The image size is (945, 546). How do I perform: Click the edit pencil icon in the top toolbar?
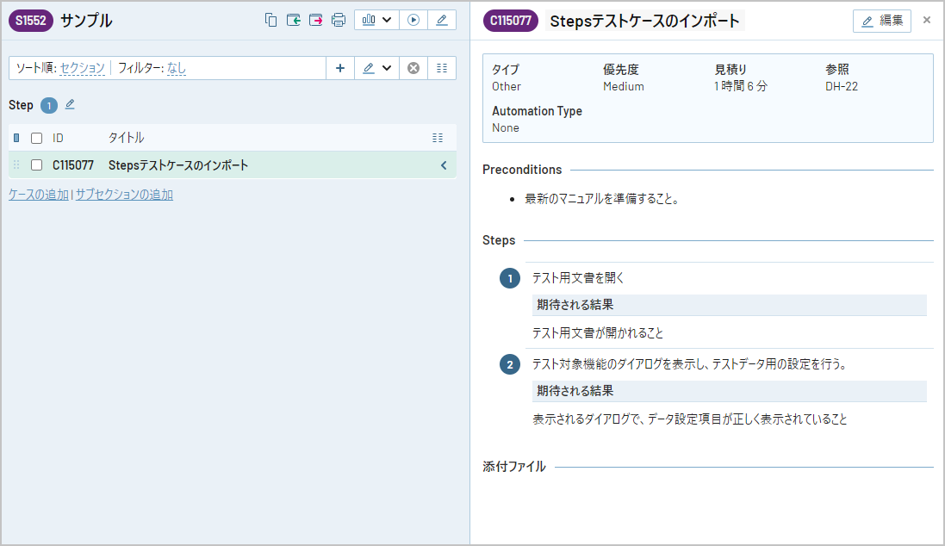click(442, 19)
